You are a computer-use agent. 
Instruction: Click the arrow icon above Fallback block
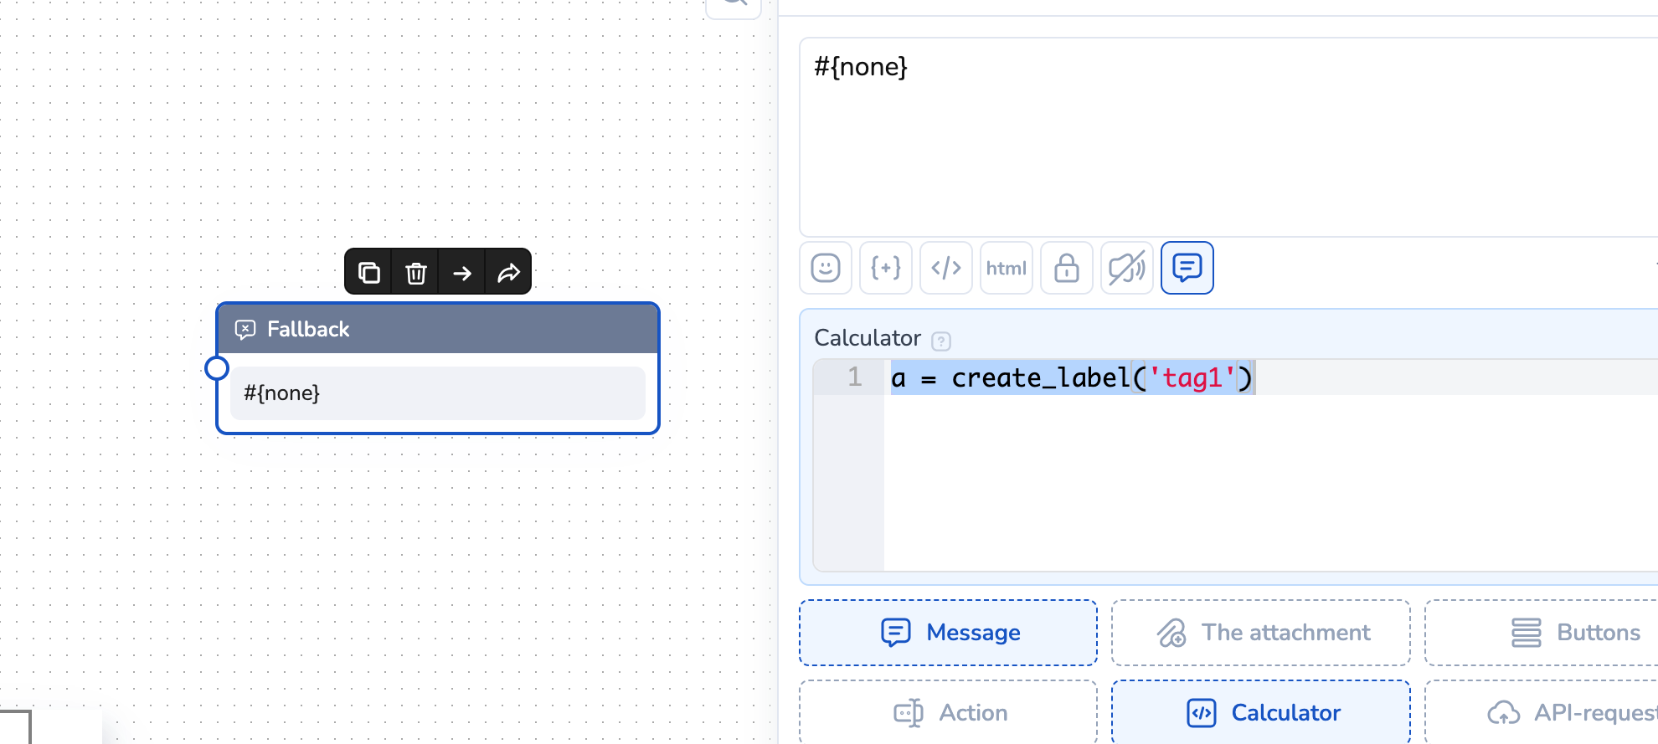point(462,272)
